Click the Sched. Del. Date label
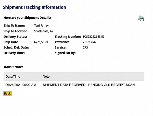153x116 pixels. [x=16, y=48]
